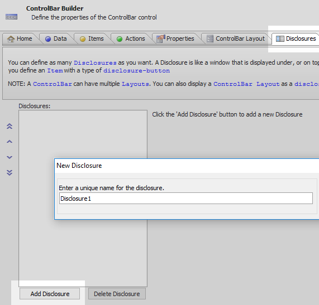The height and width of the screenshot is (305, 319).
Task: Click the house icon on Home tab
Action: tap(11, 38)
